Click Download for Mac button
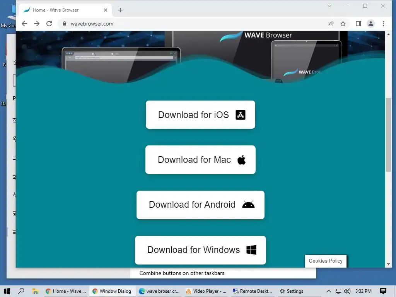Viewport: 396px width, 297px height. click(x=201, y=160)
